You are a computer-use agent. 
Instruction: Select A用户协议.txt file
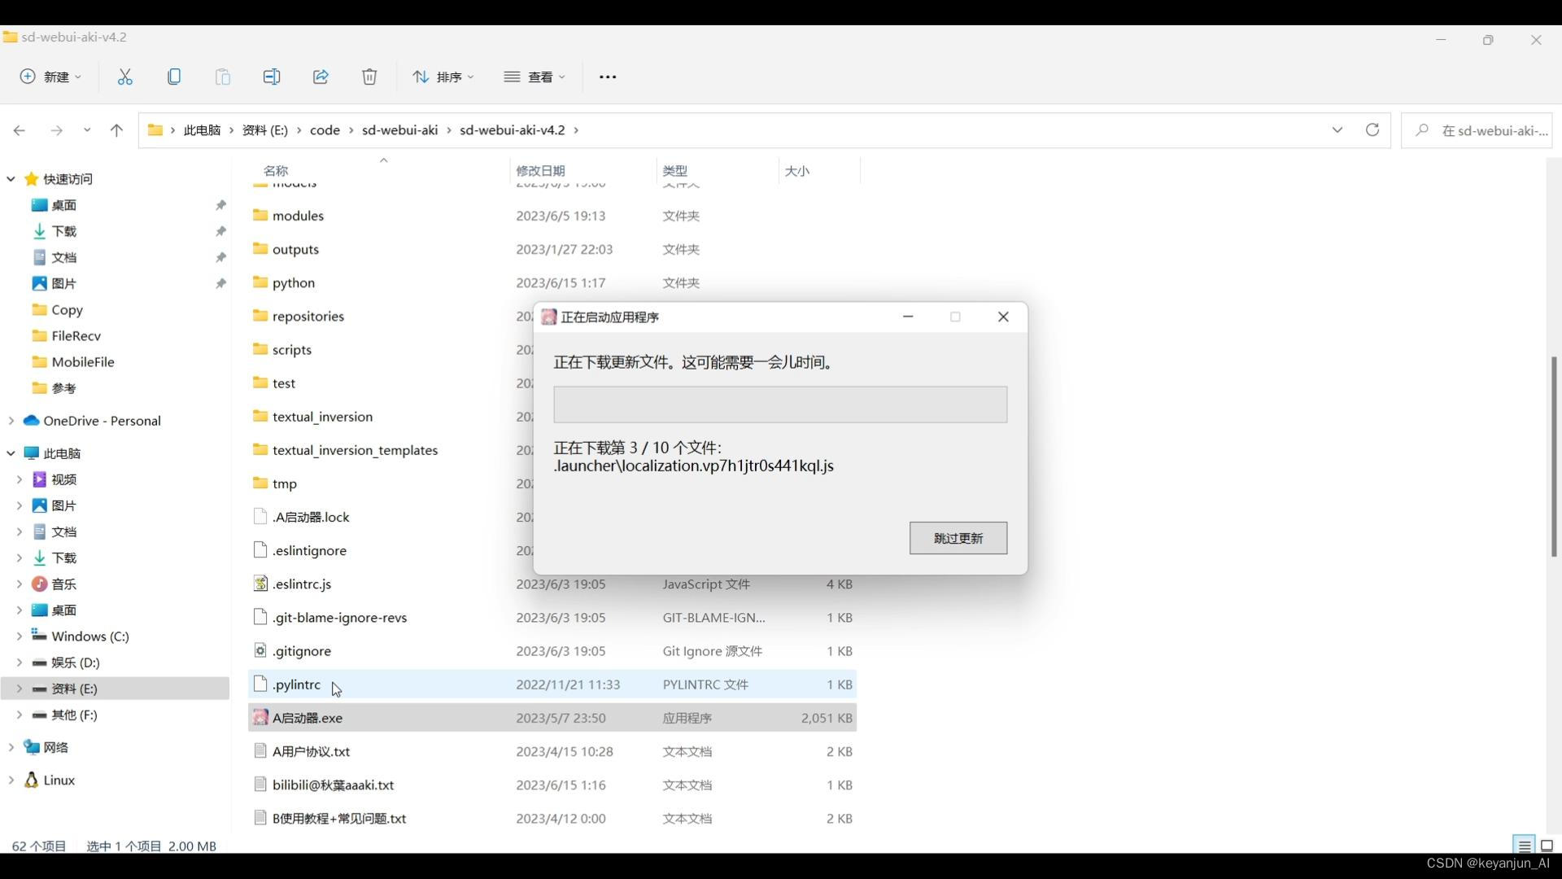(x=311, y=751)
